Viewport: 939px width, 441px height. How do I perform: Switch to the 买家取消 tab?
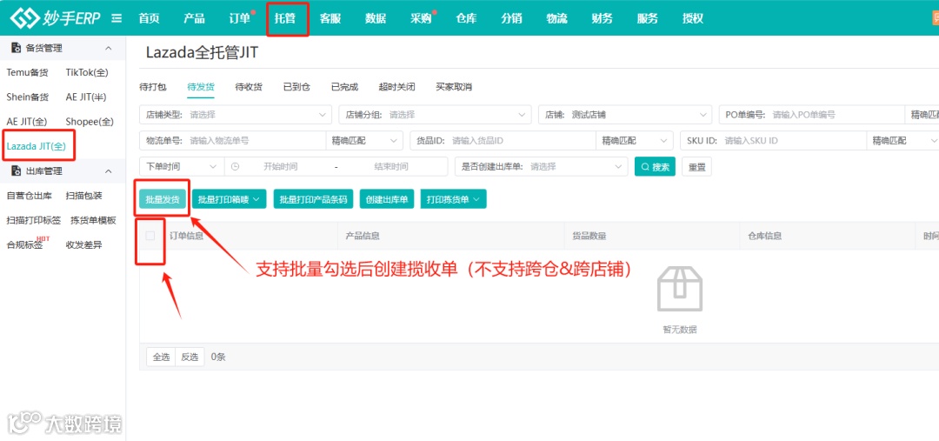[x=454, y=87]
